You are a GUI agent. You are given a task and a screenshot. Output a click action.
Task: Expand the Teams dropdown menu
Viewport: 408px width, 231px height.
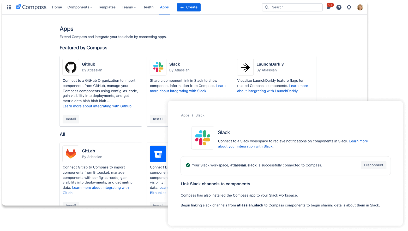point(129,7)
